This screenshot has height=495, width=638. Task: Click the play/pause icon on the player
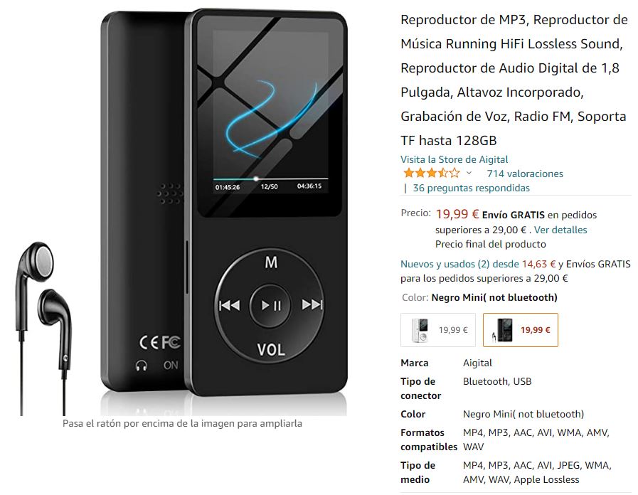[271, 305]
